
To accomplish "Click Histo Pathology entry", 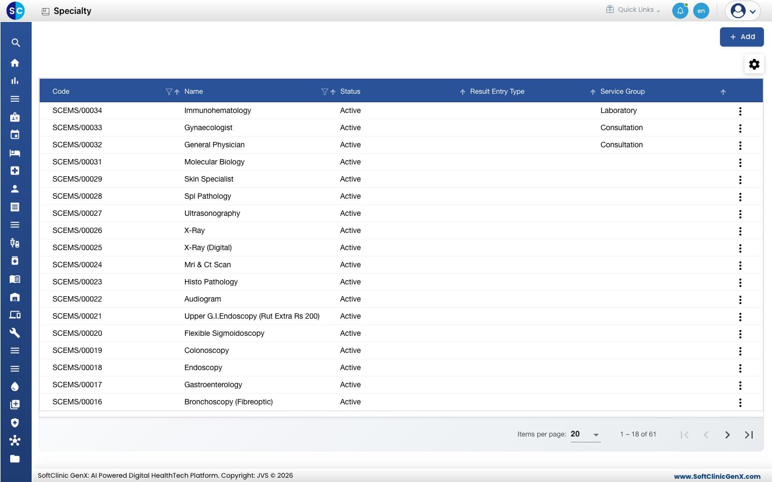I will point(211,282).
